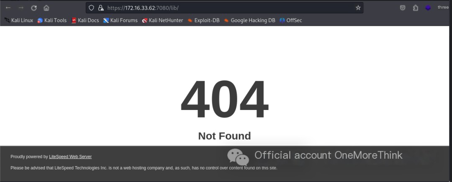Open the Kali Forums bookmark

121,20
